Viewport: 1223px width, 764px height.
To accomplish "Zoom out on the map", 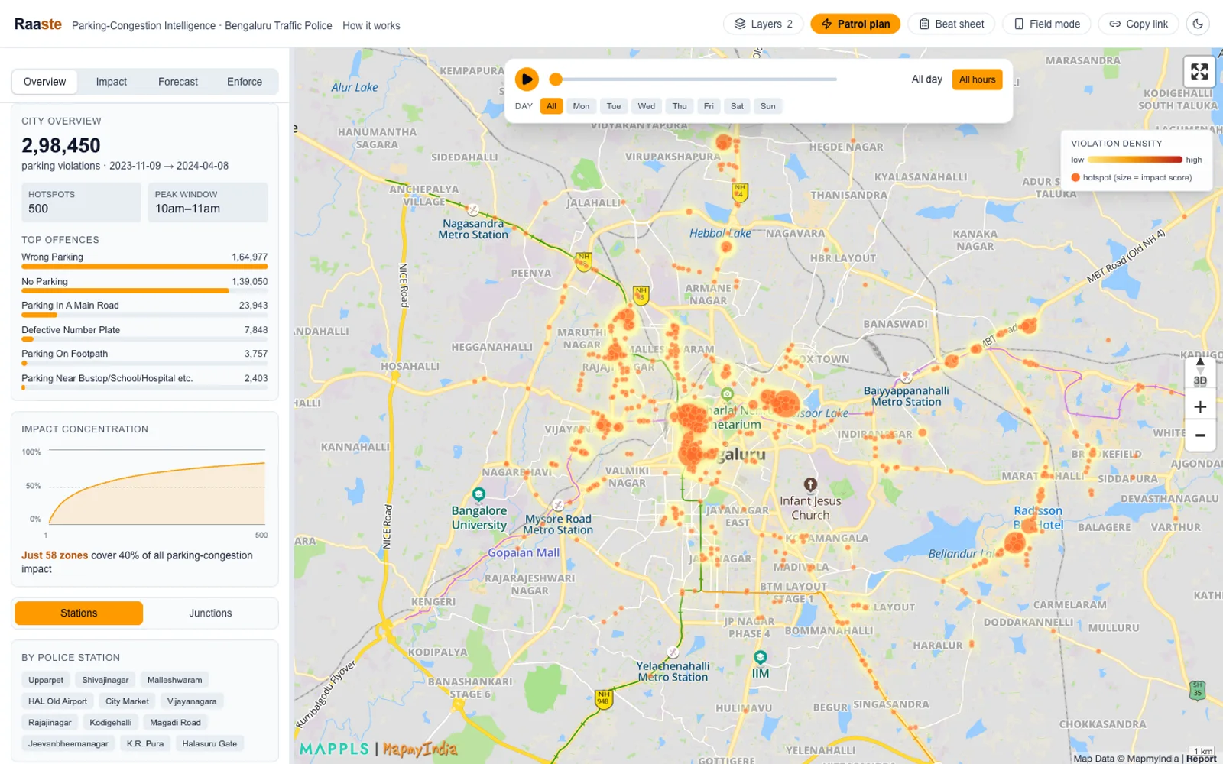I will [1200, 435].
